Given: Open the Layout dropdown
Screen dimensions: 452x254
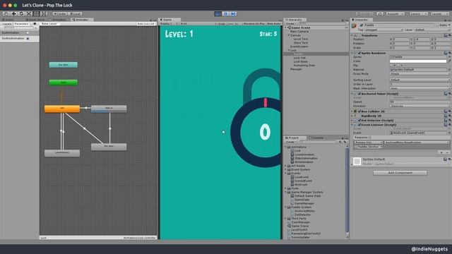Looking at the screenshot, I should pyautogui.click(x=439, y=13).
